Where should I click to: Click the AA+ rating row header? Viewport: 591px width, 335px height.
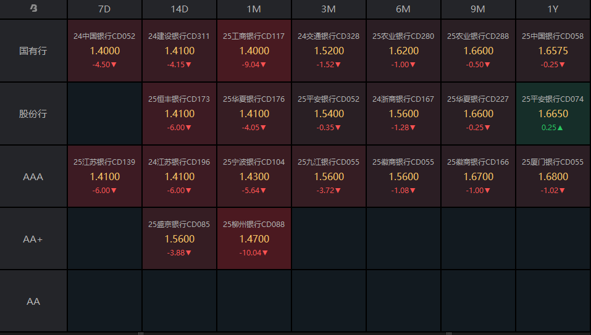33,239
